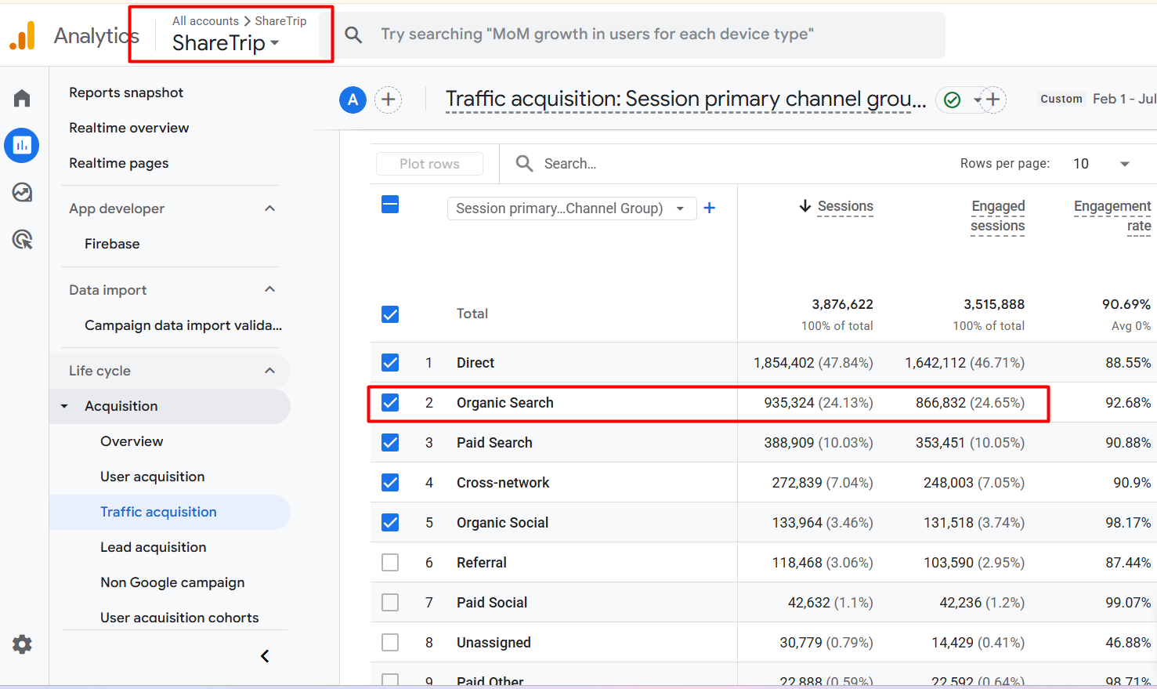Image resolution: width=1157 pixels, height=689 pixels.
Task: Open the Rows per page dropdown
Action: click(1101, 164)
